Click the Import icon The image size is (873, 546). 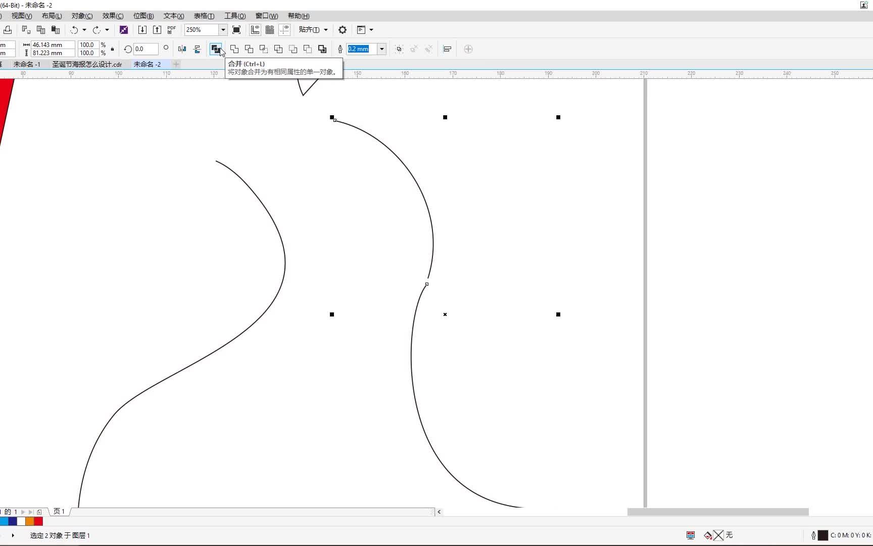[142, 30]
